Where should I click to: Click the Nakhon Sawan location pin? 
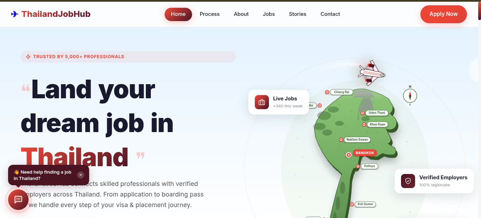341,139
